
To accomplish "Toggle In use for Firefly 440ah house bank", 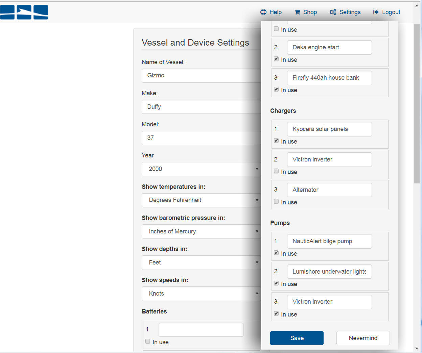I will (276, 90).
